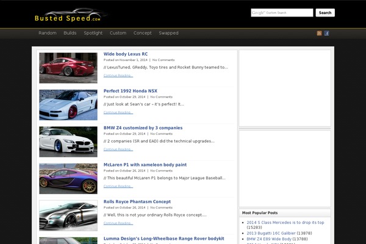Continue Reading the BMW Z4 post

click(x=118, y=149)
